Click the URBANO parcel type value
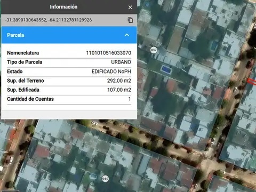Image resolution: width=256 pixels, height=192 pixels. [121, 62]
